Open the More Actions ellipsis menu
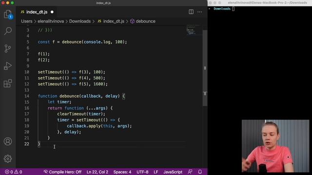Viewport: 312px width, 175px height. pyautogui.click(x=199, y=12)
